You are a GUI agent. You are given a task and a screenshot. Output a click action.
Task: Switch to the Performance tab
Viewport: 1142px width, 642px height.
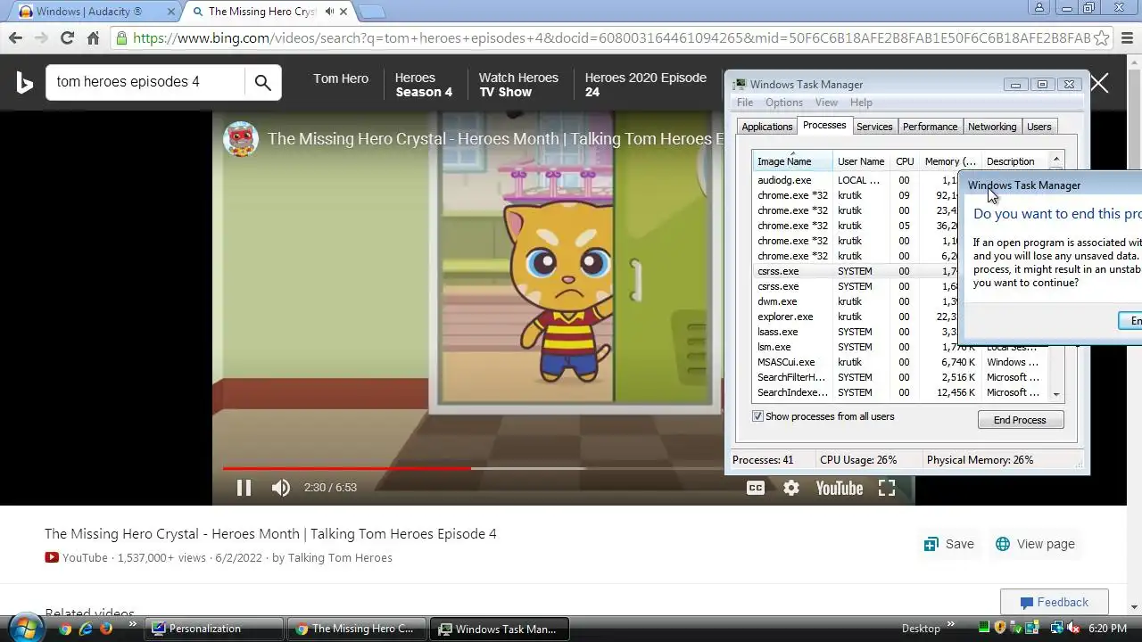tap(930, 127)
